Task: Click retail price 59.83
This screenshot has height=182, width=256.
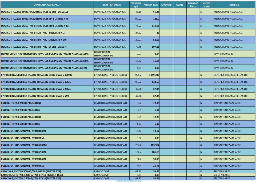Action: tap(156, 172)
